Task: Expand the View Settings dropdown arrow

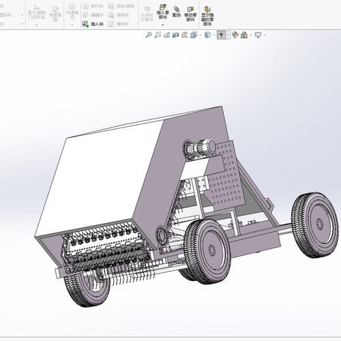Action: (x=265, y=35)
